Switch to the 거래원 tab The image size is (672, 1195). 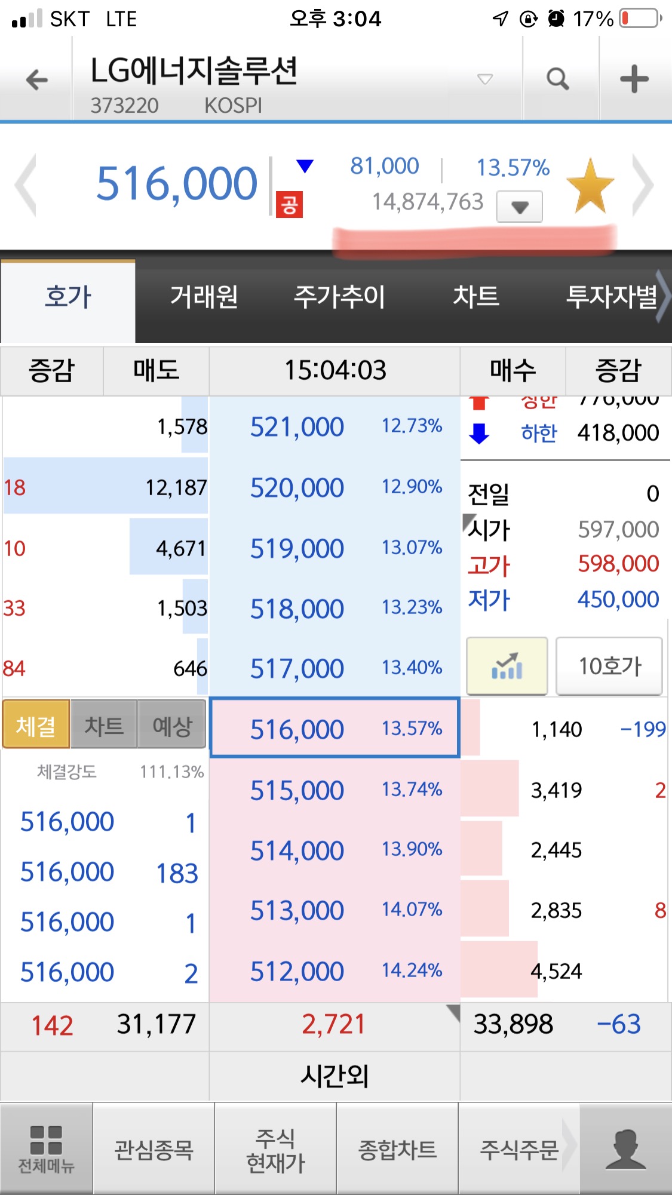tap(204, 297)
